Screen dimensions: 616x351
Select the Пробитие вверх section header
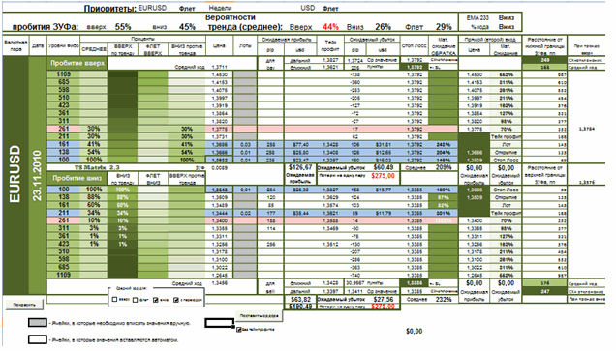77,63
